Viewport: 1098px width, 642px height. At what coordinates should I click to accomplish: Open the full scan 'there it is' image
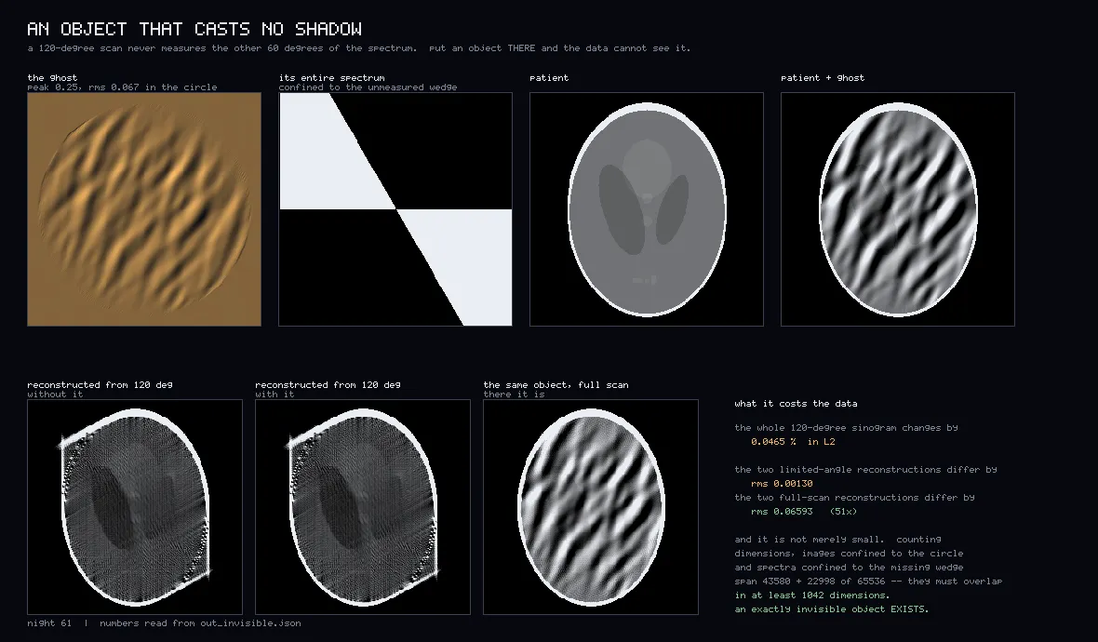tap(591, 507)
